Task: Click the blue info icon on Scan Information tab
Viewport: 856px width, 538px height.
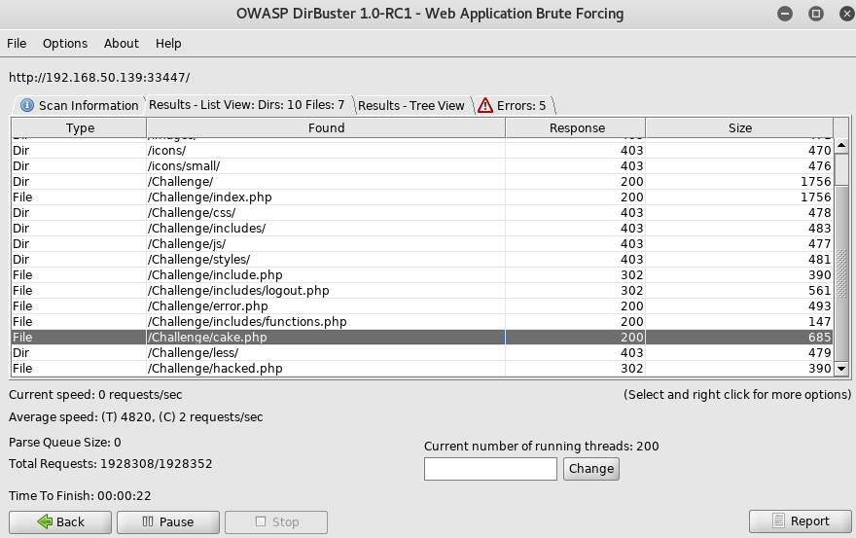Action: point(27,105)
